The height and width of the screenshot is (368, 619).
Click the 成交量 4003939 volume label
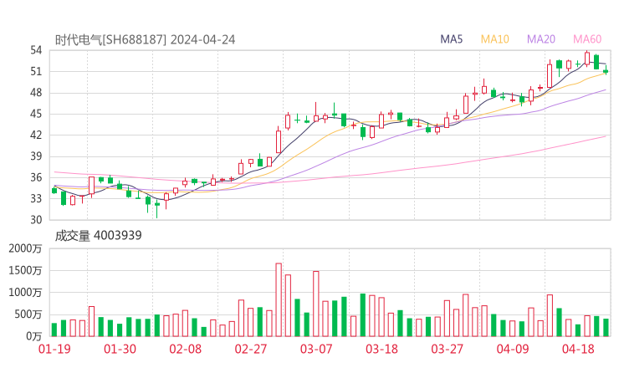point(98,236)
